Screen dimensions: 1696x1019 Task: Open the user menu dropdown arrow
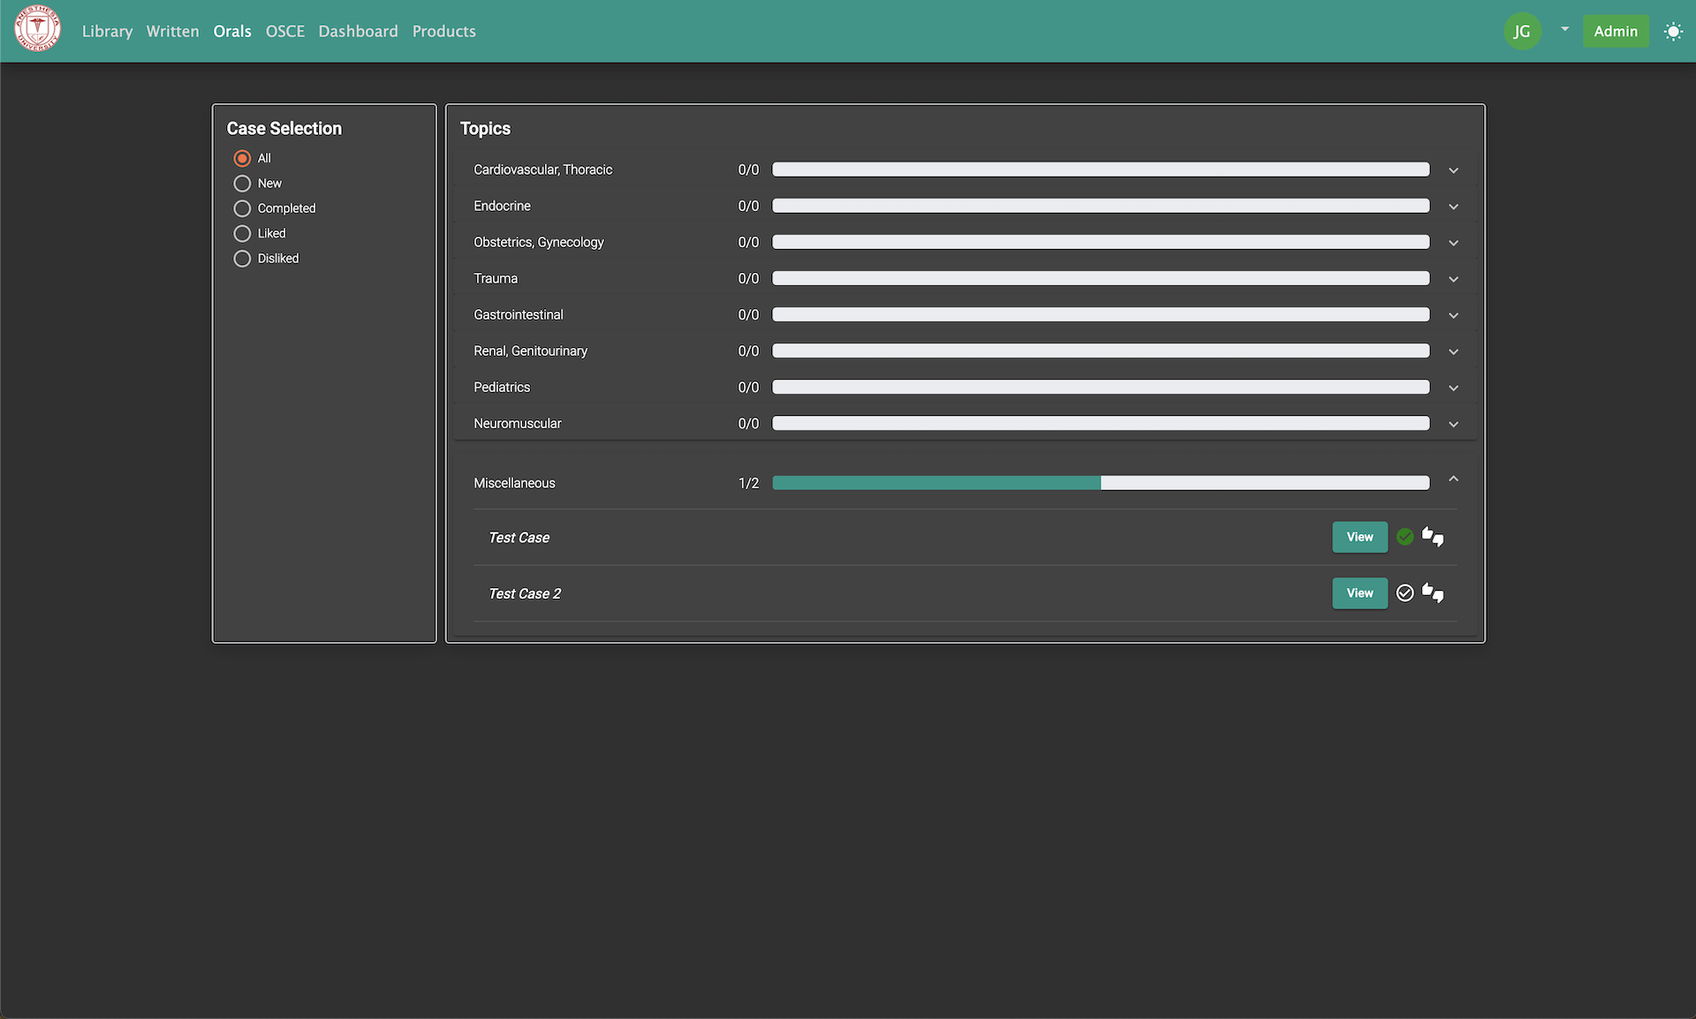pos(1564,29)
